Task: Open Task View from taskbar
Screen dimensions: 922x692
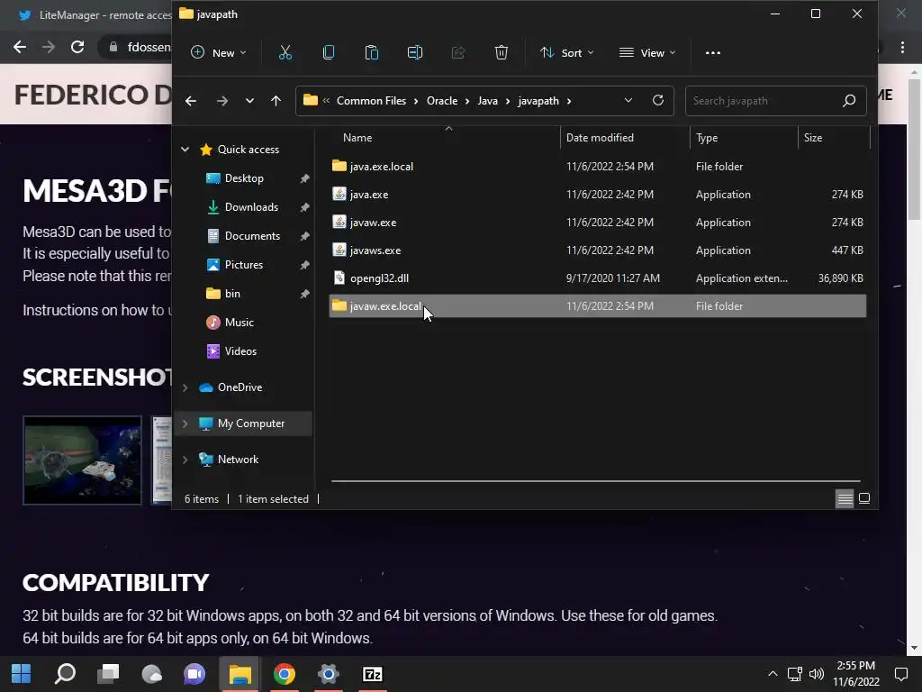Action: [x=108, y=674]
